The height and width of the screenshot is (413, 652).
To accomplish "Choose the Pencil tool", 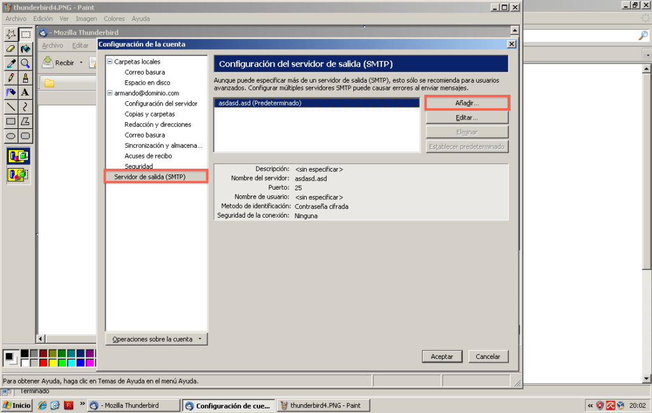I will coord(11,78).
